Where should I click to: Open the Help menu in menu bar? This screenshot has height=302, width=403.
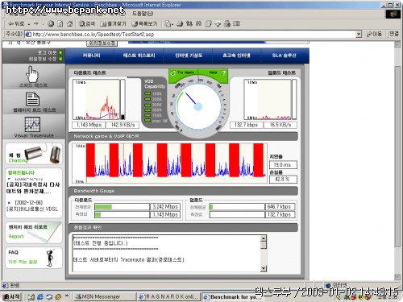coord(143,13)
